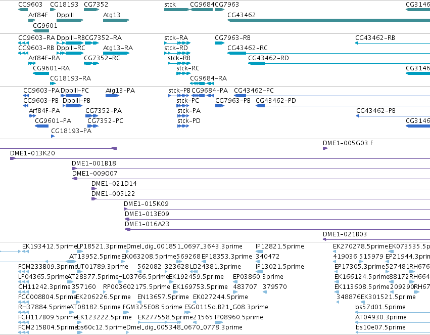Click the CG43462 gene feature bar
This screenshot has width=430, height=335.
(328, 20)
